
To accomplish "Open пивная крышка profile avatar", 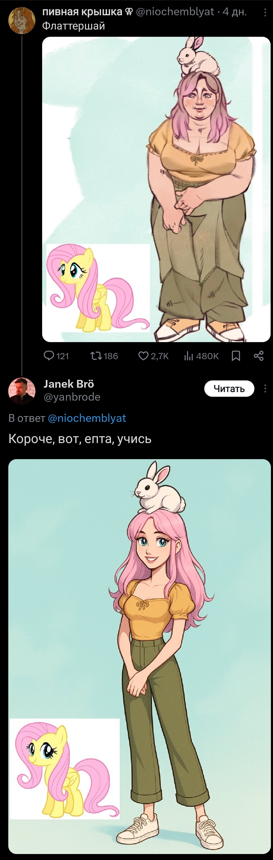I will [22, 21].
